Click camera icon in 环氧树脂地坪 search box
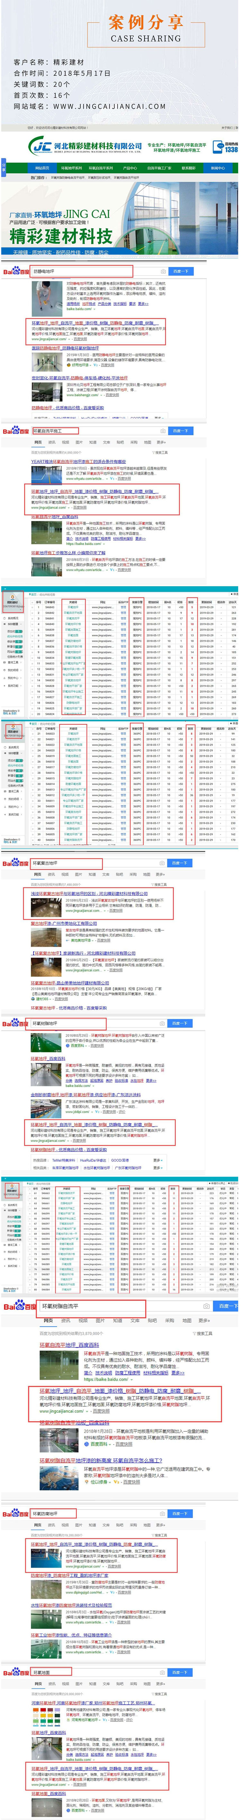The height and width of the screenshot is (1820, 241). [x=163, y=1023]
